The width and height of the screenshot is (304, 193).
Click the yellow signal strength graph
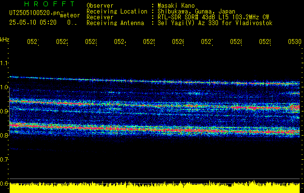point(155,187)
